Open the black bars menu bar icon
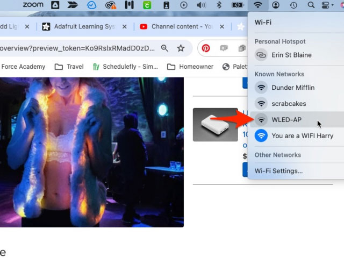Image resolution: width=344 pixels, height=258 pixels. click(129, 5)
